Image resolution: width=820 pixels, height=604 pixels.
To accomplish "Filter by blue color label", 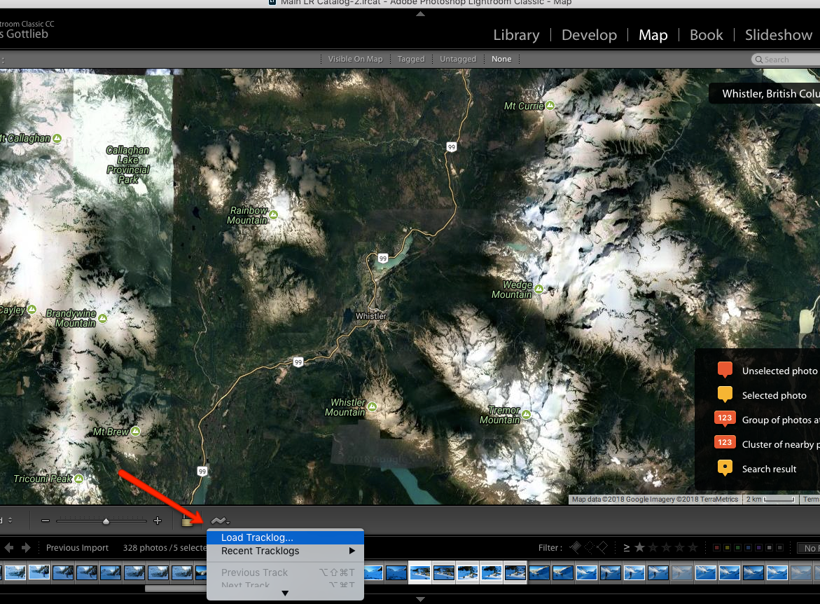I will pyautogui.click(x=748, y=548).
